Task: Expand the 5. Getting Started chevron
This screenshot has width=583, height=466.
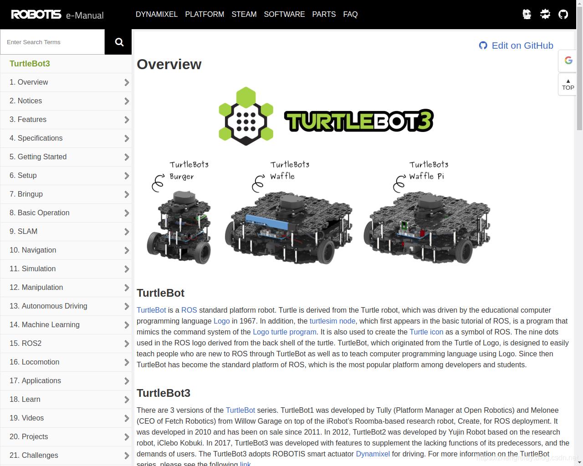Action: (x=127, y=157)
